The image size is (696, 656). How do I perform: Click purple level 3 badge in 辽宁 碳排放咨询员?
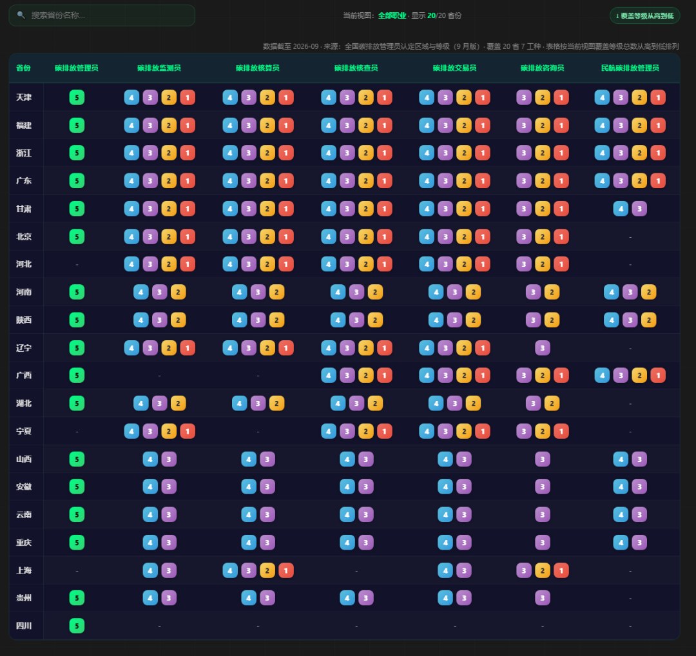tap(543, 348)
